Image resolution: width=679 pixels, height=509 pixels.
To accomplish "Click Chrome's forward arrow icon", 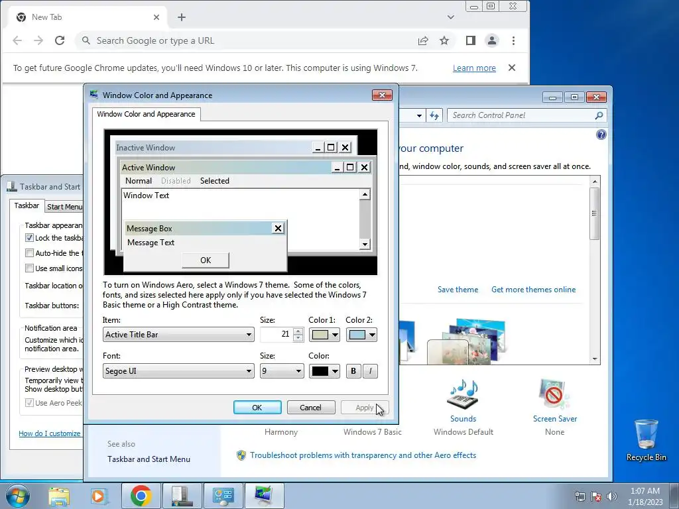I will (x=38, y=40).
